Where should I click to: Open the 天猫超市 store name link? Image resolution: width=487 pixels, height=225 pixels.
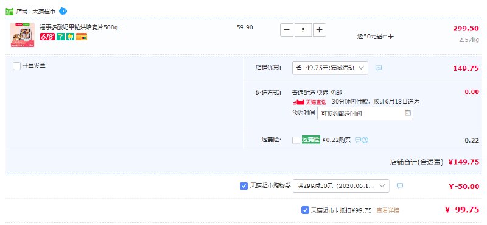point(44,12)
